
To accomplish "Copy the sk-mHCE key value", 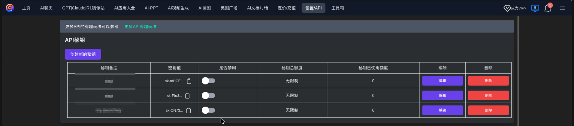I will pyautogui.click(x=189, y=81).
